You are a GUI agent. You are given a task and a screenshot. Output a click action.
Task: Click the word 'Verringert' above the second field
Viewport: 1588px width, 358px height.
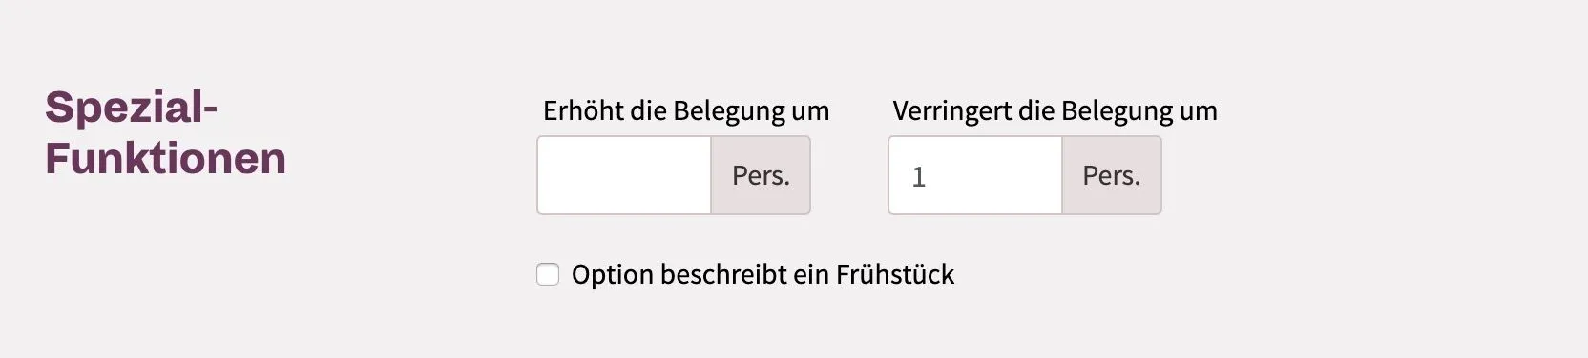(x=951, y=111)
